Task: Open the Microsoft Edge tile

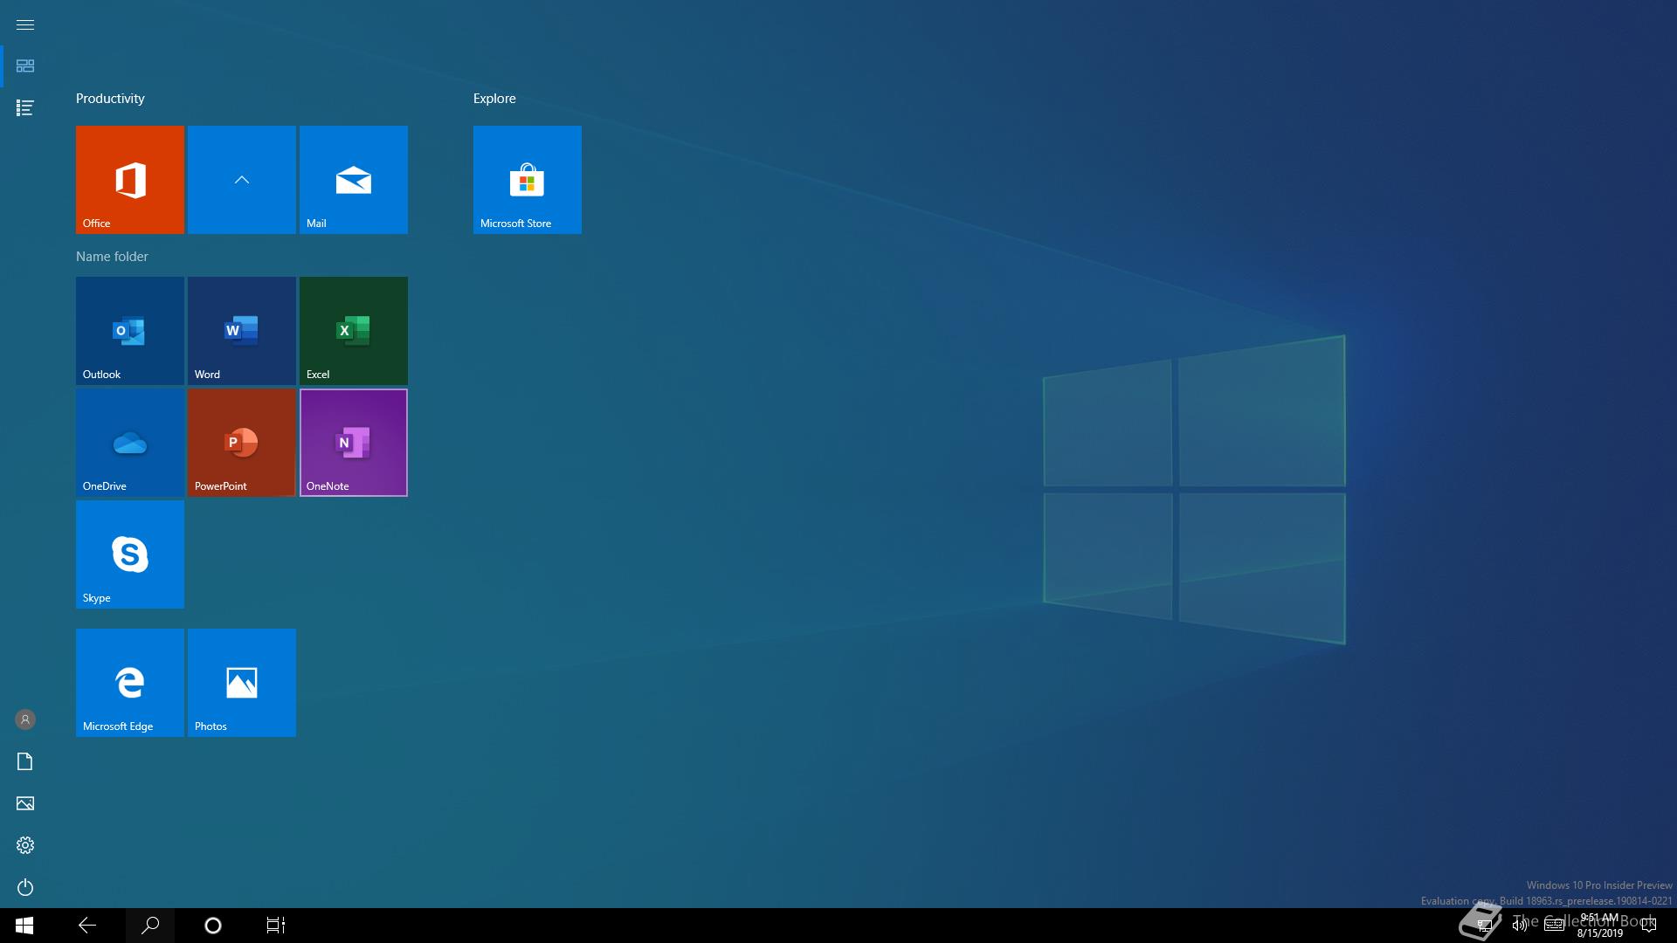Action: [x=129, y=683]
